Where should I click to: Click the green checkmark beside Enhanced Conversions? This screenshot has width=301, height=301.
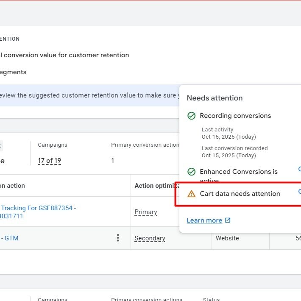(x=192, y=172)
